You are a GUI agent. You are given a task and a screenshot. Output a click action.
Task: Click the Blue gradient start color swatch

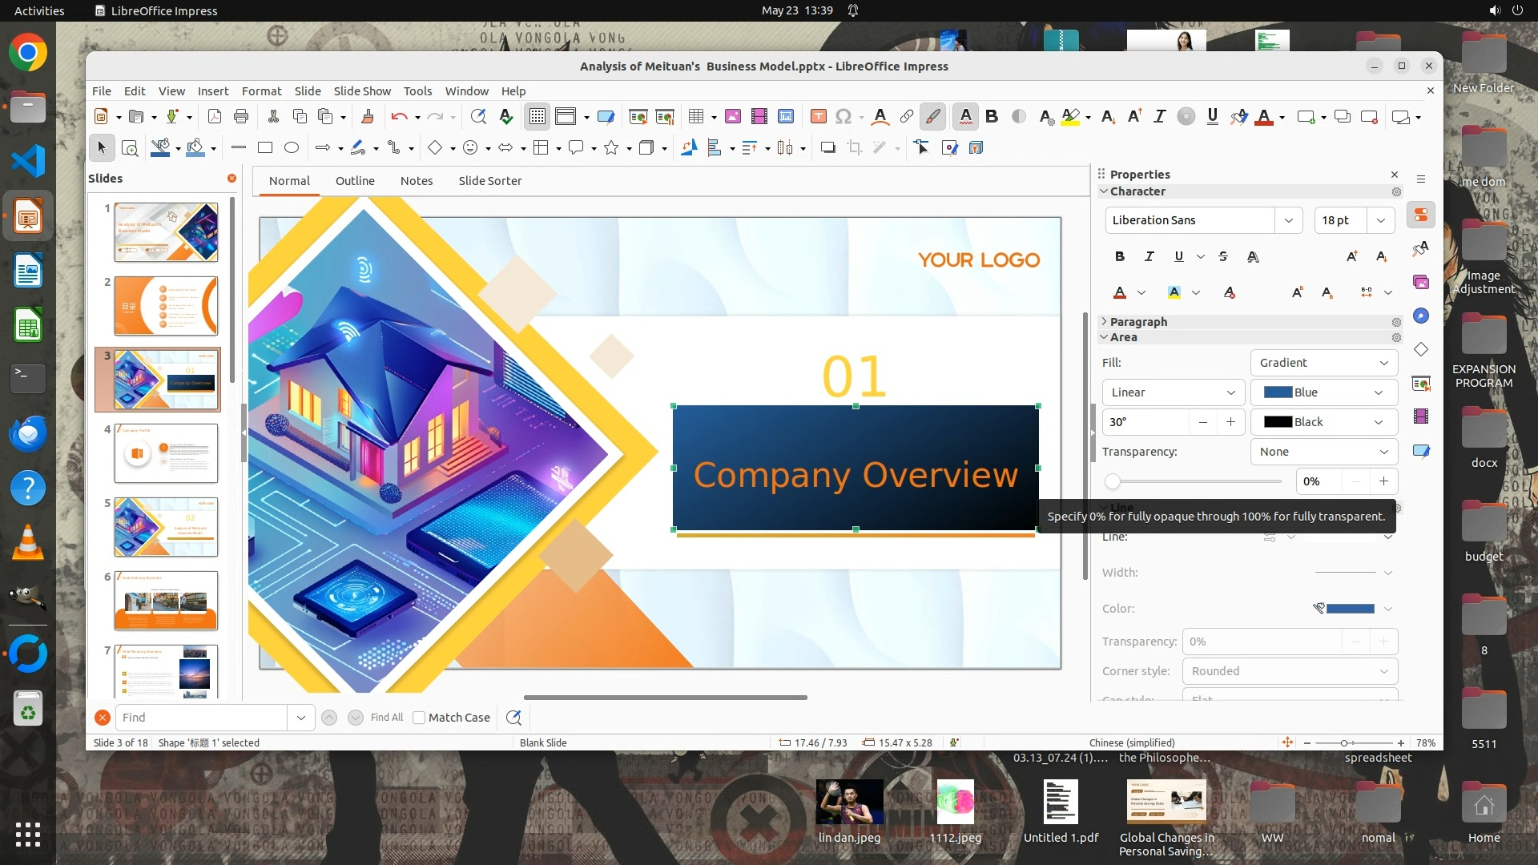click(1278, 392)
